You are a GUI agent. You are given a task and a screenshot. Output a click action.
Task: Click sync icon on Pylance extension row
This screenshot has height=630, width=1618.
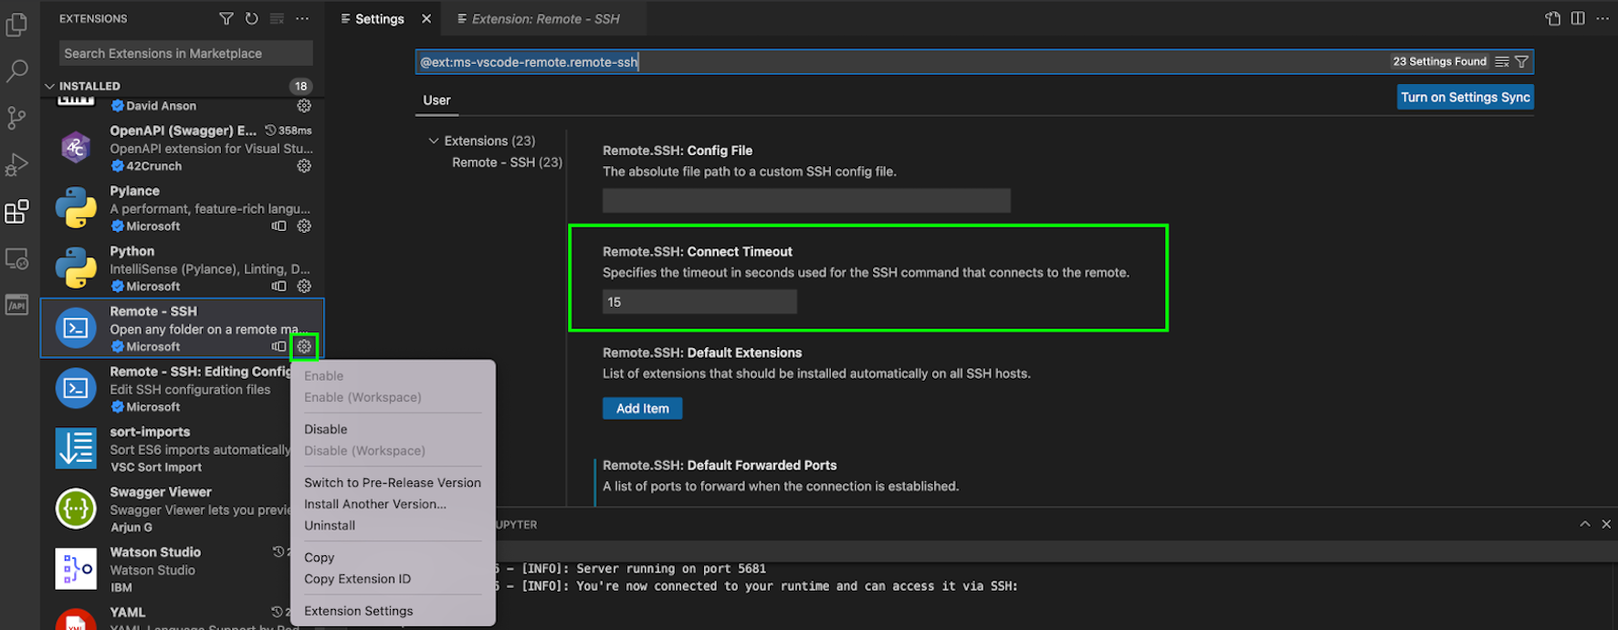point(278,226)
